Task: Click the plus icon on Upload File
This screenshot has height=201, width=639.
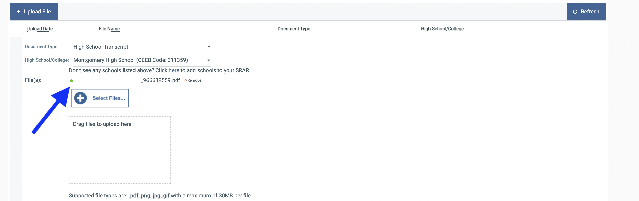Action: point(18,12)
